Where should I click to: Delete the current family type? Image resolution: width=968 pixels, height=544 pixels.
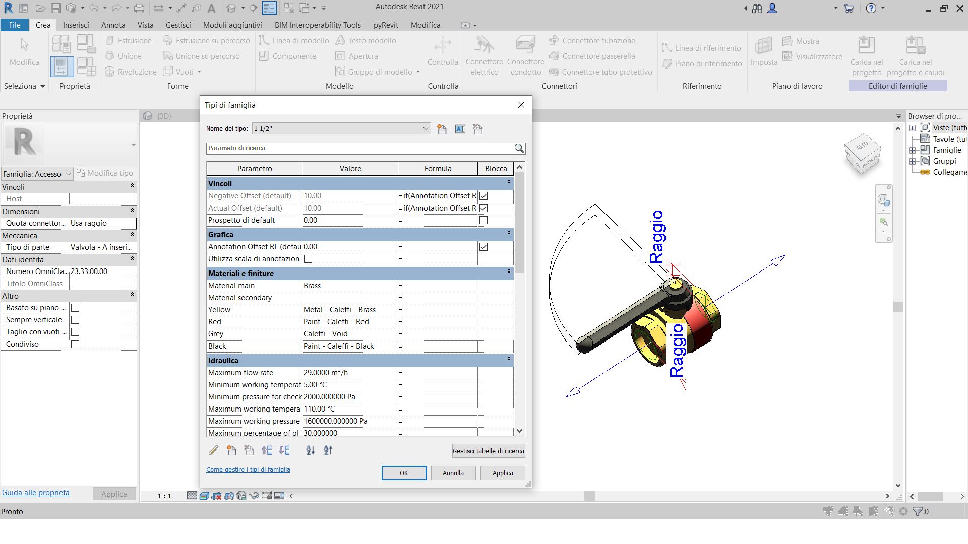(478, 129)
